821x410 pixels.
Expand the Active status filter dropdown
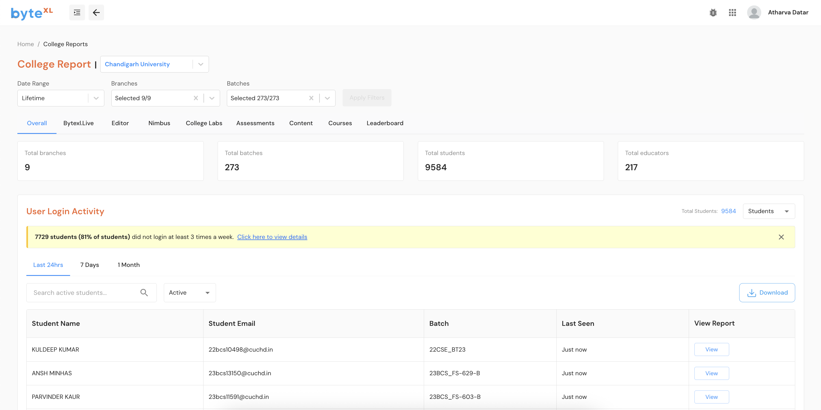point(190,292)
